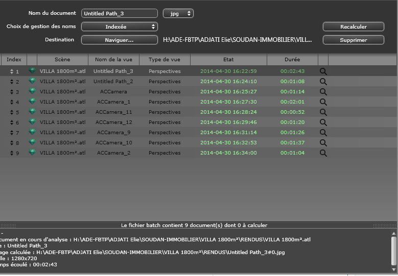This screenshot has width=398, height=276.
Task: Click the Naviguer... destination button
Action: 120,40
